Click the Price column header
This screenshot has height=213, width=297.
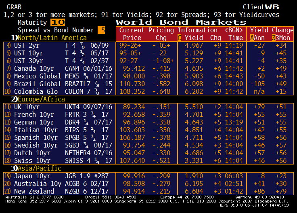click(x=132, y=38)
